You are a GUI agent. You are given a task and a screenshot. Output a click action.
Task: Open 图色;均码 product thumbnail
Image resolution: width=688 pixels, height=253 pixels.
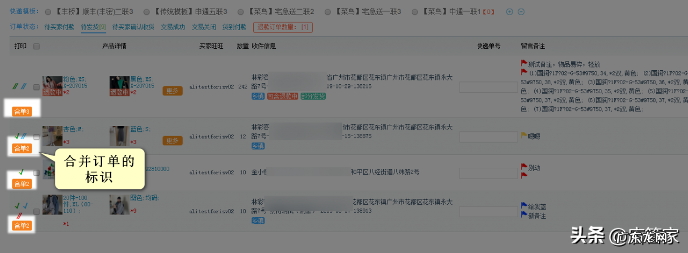[x=119, y=205]
